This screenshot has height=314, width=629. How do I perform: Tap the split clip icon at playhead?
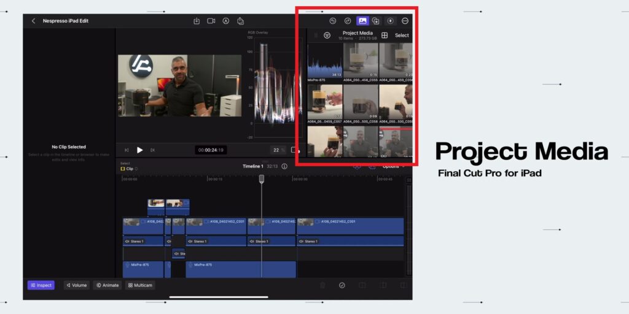point(362,285)
